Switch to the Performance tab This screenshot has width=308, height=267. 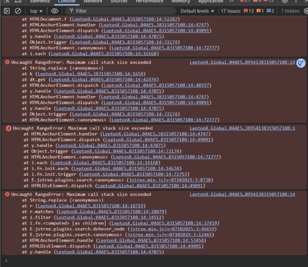coord(149,2)
